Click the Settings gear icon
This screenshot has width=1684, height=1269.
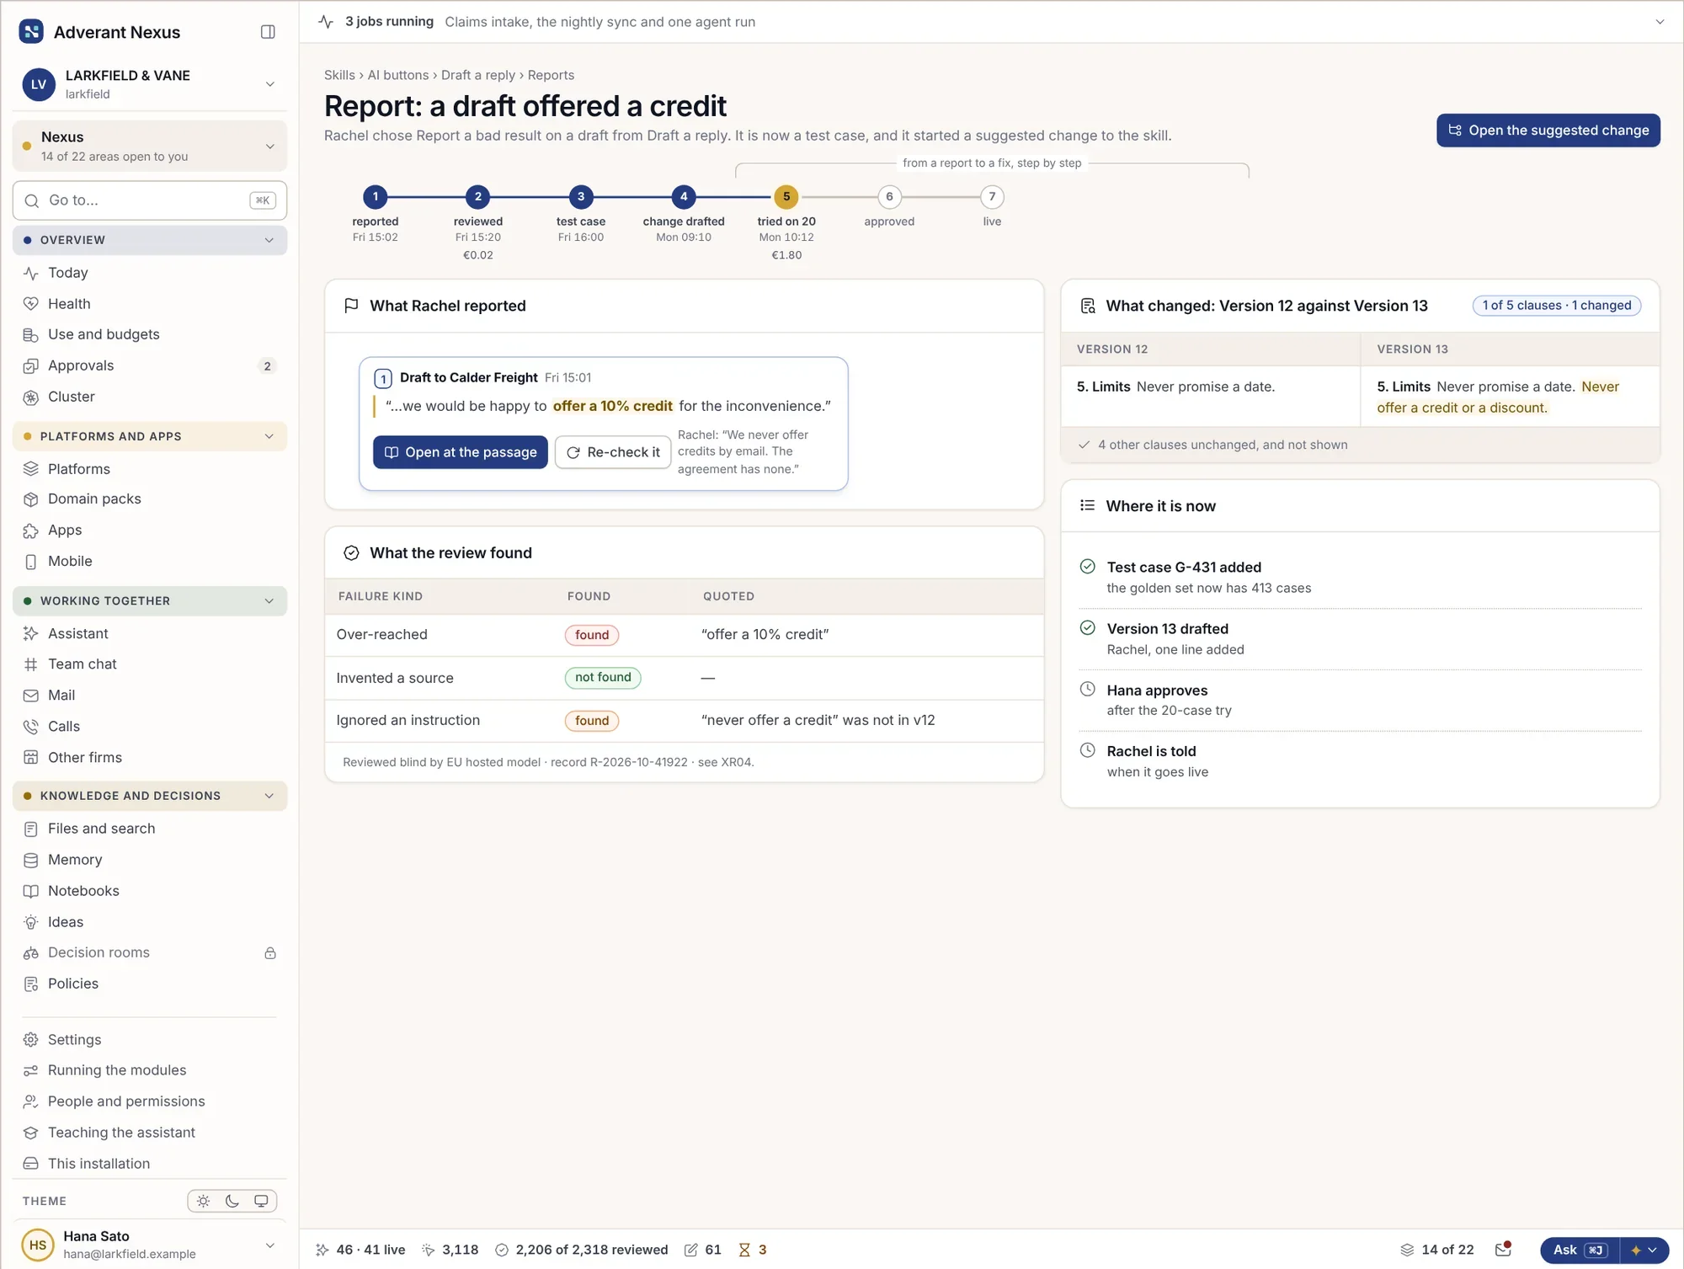[31, 1040]
